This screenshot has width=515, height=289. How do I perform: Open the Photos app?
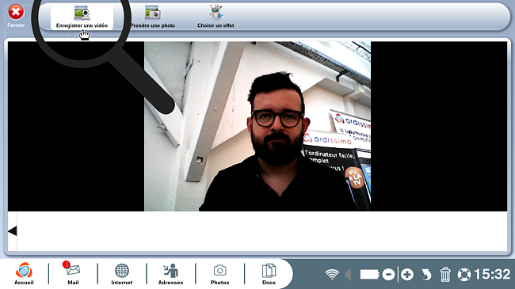(219, 273)
